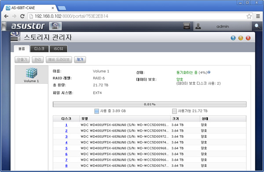Image resolution: width=264 pixels, height=172 pixels.
Task: Close Storage Manager with red button
Action: pos(248,38)
